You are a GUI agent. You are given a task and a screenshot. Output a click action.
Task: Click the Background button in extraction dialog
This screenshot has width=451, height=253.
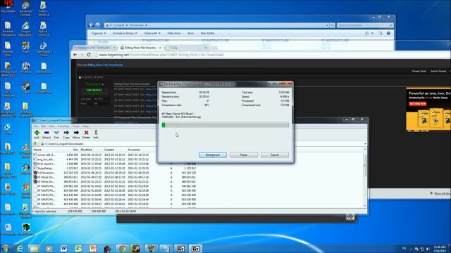[213, 155]
